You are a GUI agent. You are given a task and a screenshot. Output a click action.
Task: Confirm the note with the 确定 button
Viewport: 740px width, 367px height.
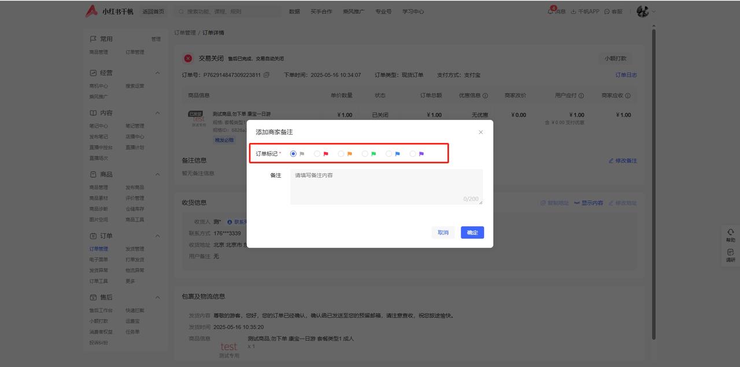click(x=472, y=232)
